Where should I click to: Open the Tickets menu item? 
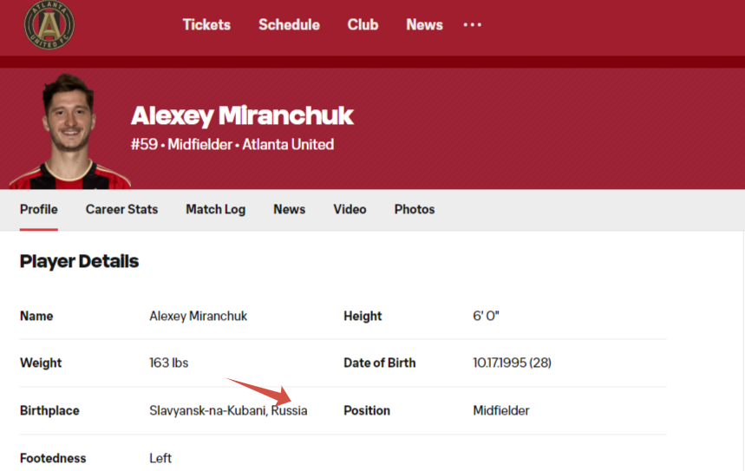tap(206, 24)
